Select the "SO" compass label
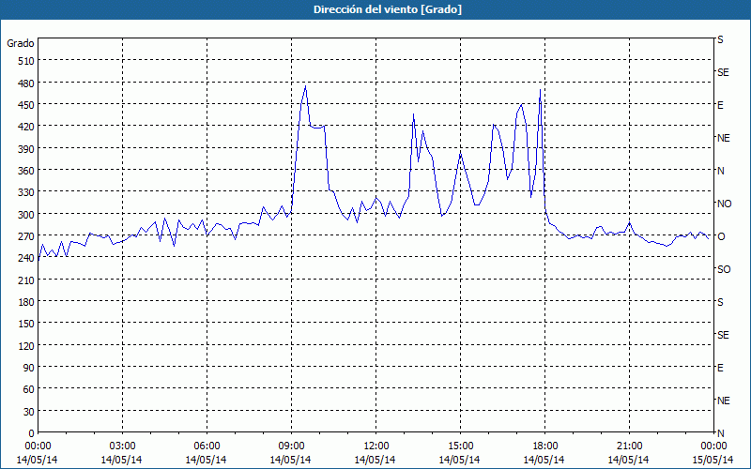The height and width of the screenshot is (469, 751). [724, 269]
